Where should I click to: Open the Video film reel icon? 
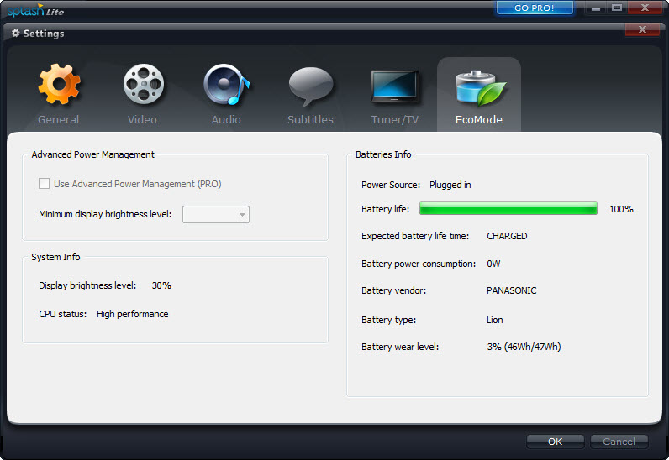pos(144,84)
